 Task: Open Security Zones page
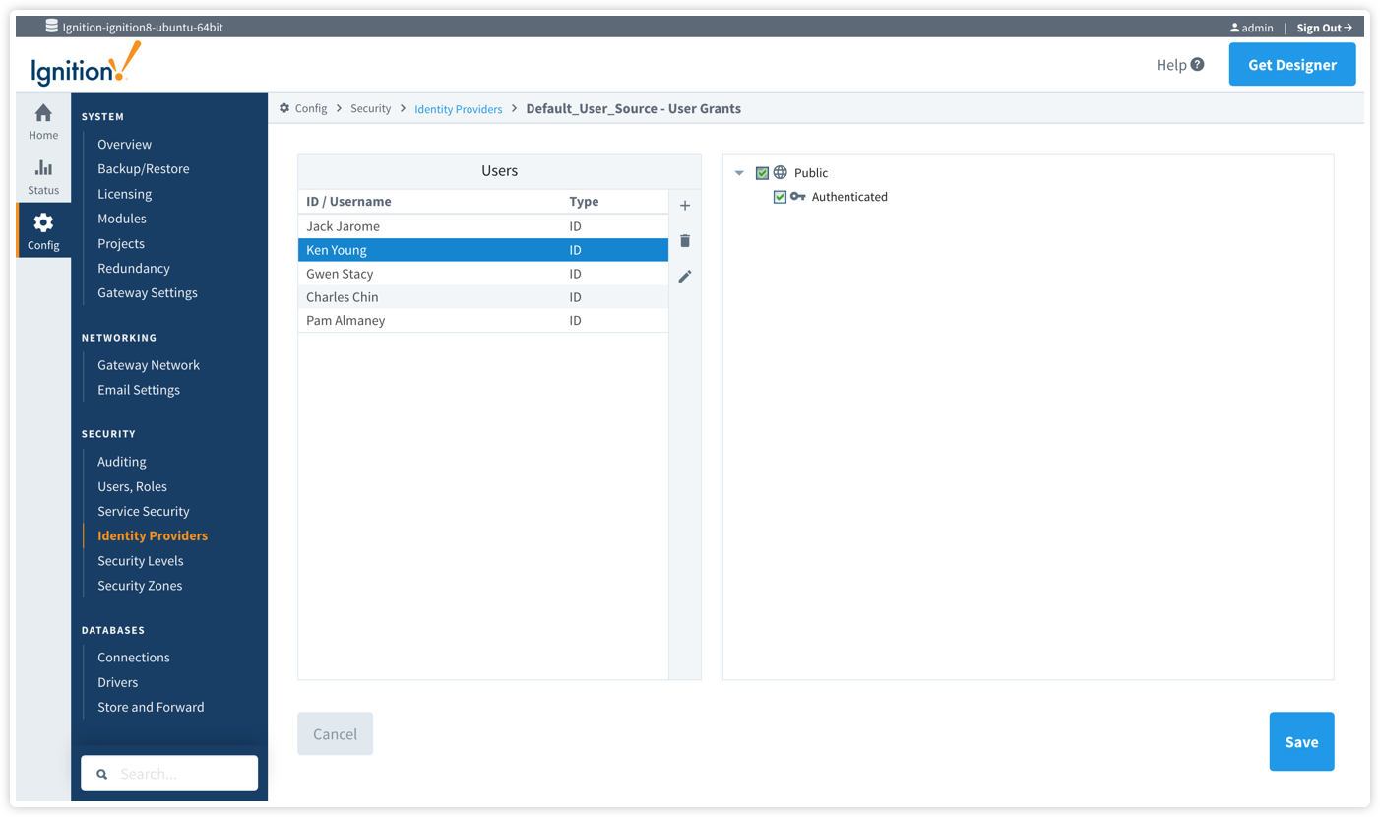coord(140,586)
